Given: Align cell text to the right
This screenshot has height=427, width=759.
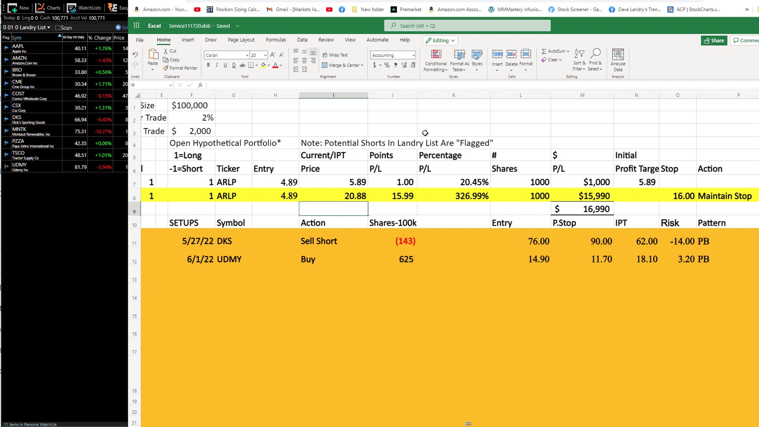Looking at the screenshot, I should point(313,60).
